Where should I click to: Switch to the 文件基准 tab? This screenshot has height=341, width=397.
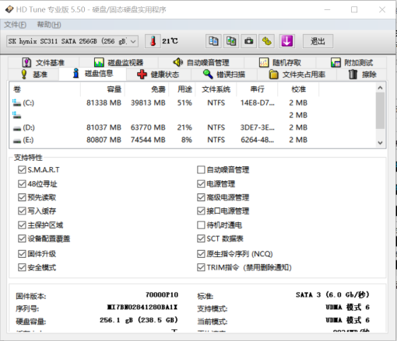pyautogui.click(x=44, y=62)
